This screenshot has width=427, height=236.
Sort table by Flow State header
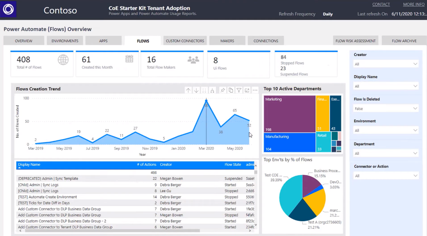click(x=233, y=164)
